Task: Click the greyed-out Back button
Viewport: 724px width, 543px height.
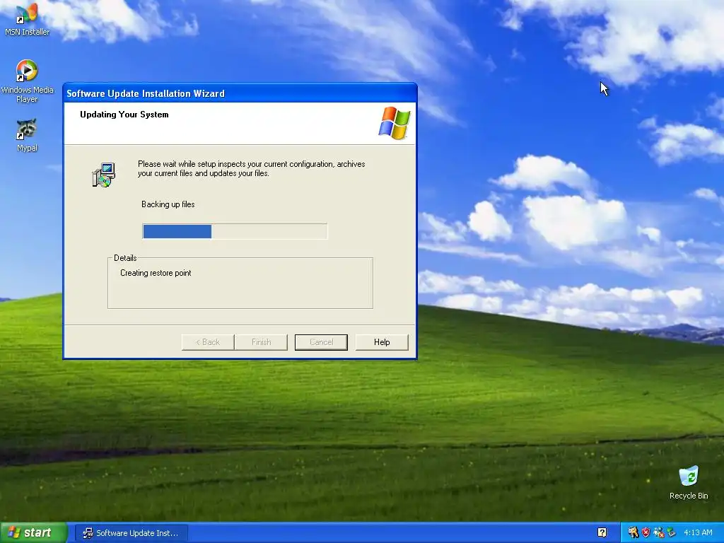Action: (x=208, y=342)
